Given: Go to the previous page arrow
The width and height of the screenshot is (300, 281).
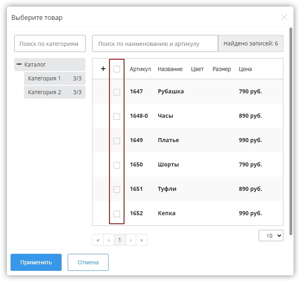Looking at the screenshot, I should pos(109,240).
